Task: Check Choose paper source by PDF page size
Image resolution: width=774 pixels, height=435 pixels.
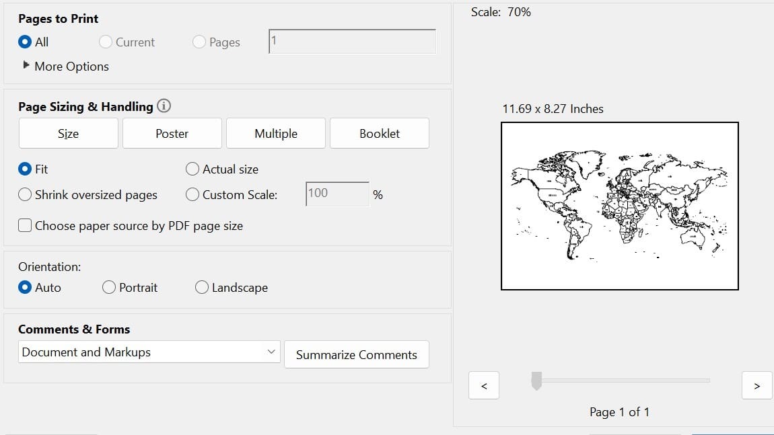Action: click(25, 226)
